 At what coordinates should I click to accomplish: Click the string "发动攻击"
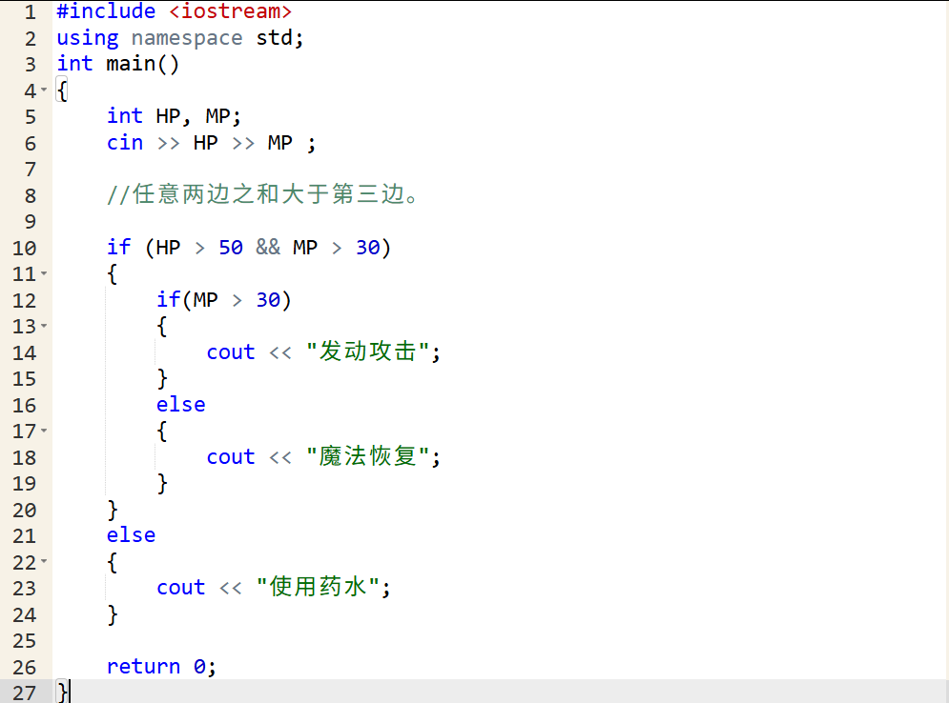[x=368, y=351]
